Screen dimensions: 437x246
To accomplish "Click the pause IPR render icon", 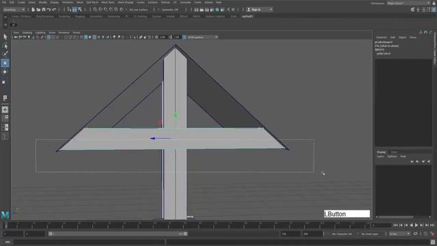I will coord(233,10).
